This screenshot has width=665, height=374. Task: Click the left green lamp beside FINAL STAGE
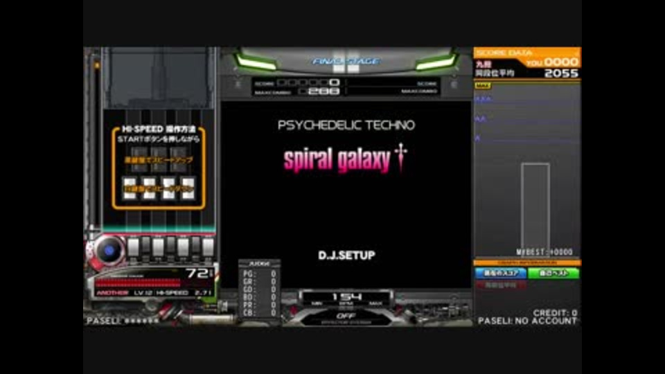[256, 63]
